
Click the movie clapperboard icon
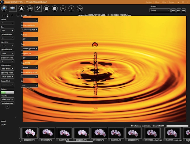46,8
